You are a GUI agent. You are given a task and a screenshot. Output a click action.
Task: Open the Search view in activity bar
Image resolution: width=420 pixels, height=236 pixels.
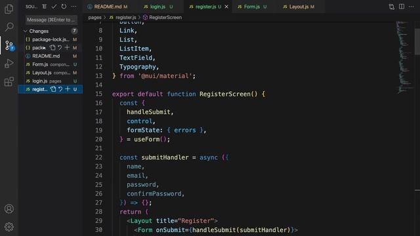click(9, 27)
